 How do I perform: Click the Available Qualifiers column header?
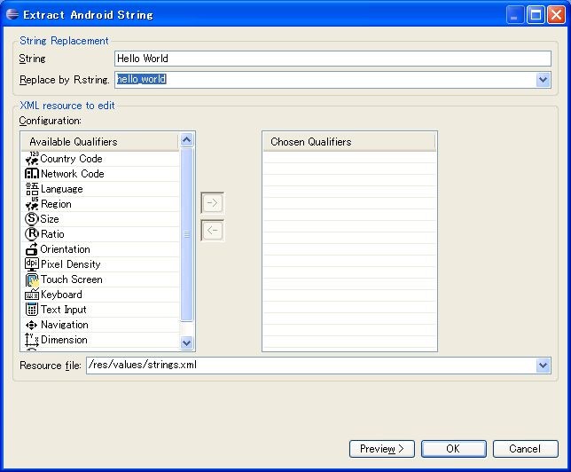pyautogui.click(x=100, y=142)
